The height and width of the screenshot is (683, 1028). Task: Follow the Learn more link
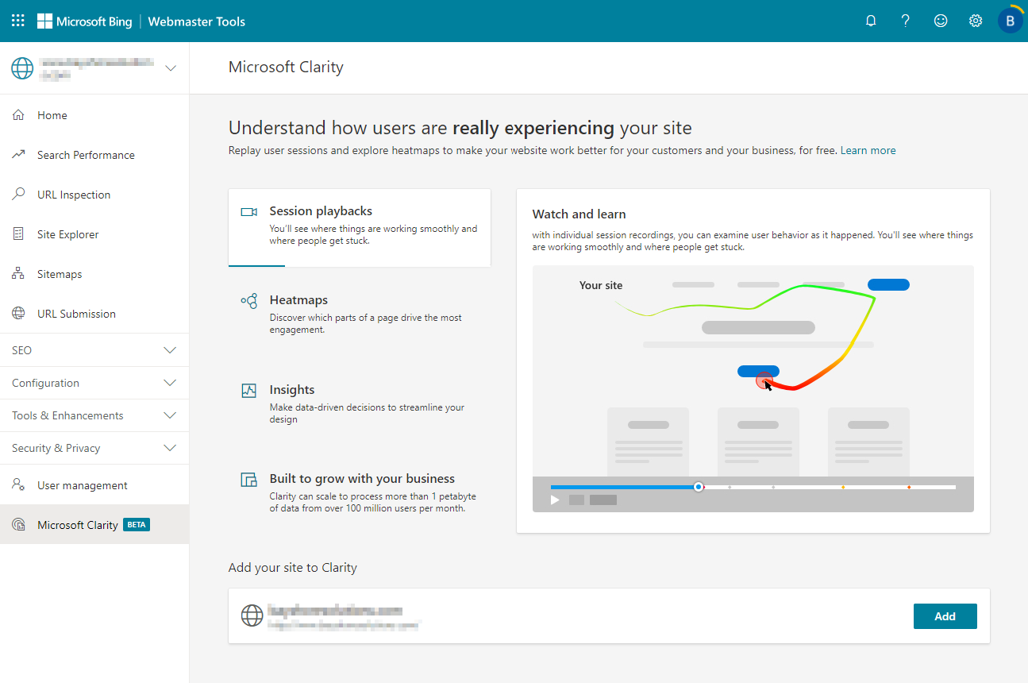coord(868,150)
